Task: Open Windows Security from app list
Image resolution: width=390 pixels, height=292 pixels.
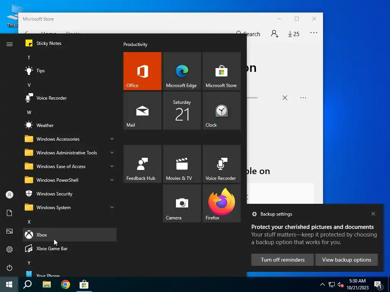Action: (x=70, y=194)
